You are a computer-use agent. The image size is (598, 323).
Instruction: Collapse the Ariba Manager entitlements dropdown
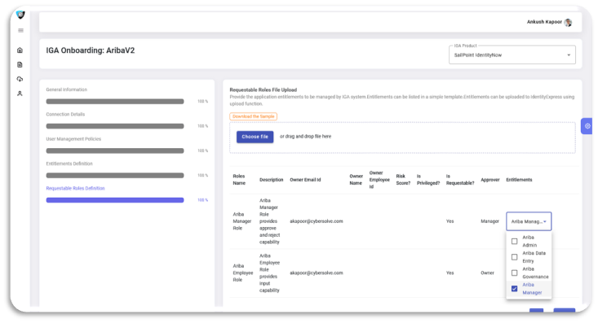tap(529, 221)
